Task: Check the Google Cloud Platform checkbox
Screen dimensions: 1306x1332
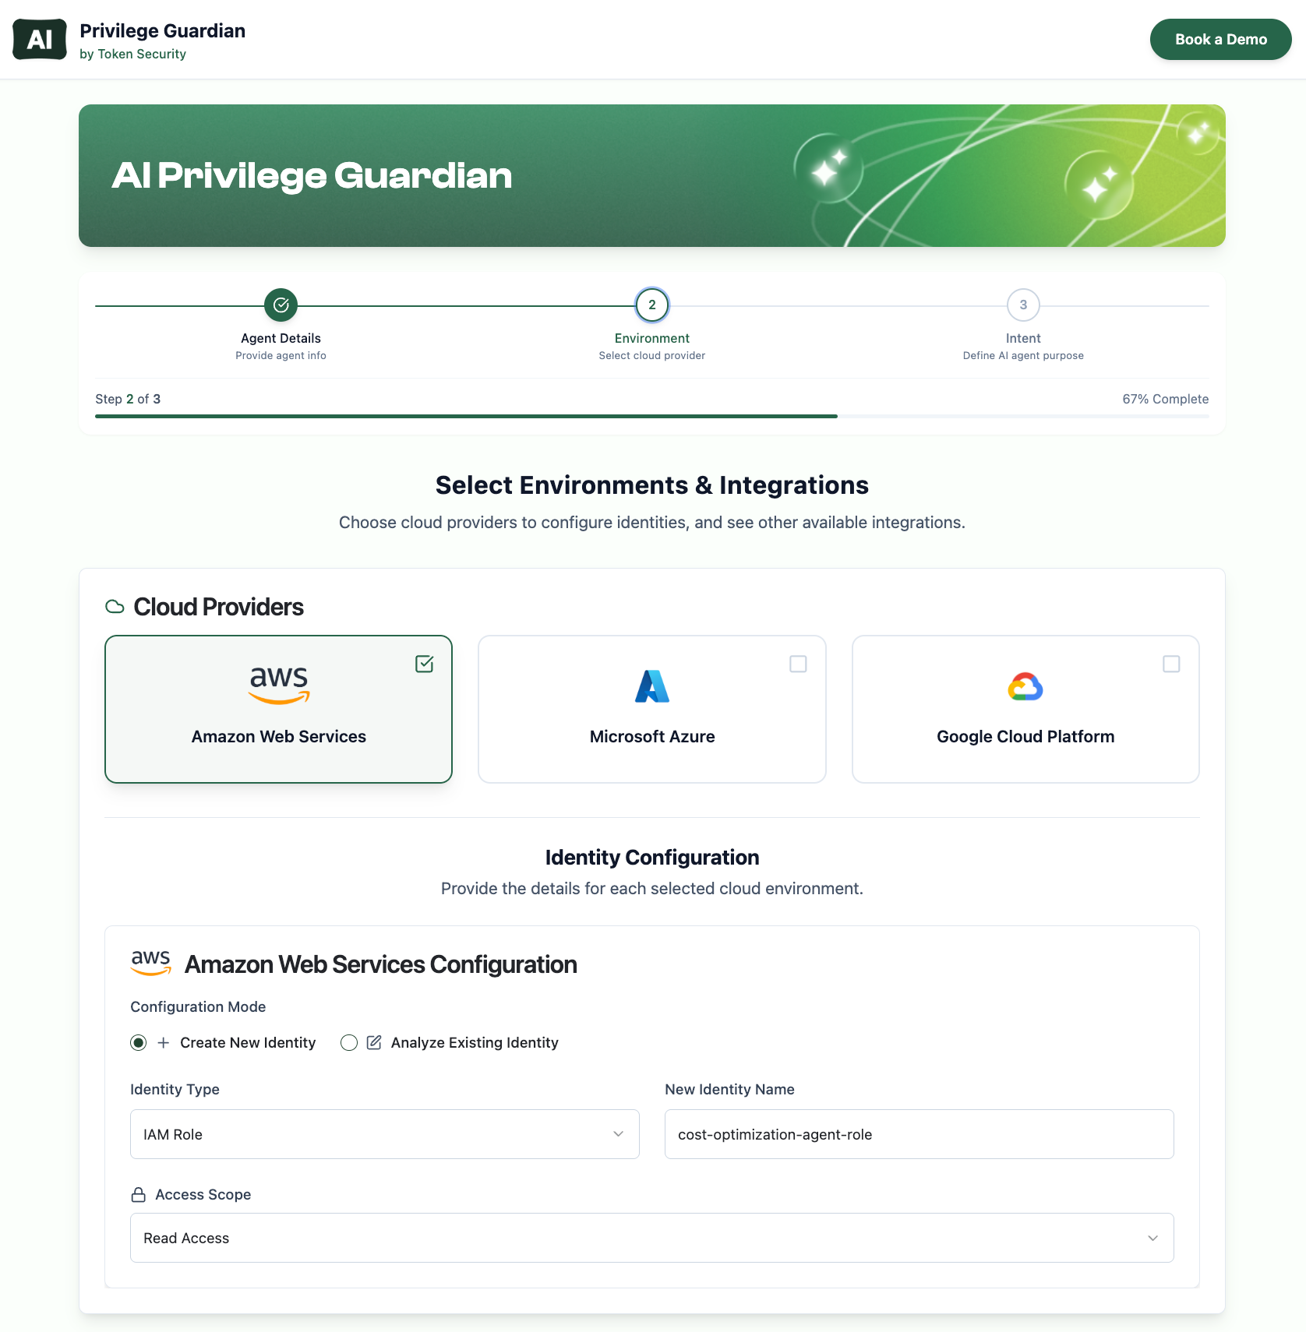Action: 1171,664
